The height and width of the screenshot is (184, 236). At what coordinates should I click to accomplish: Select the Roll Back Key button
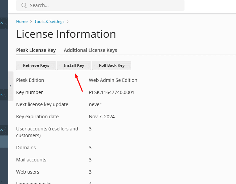coord(111,65)
